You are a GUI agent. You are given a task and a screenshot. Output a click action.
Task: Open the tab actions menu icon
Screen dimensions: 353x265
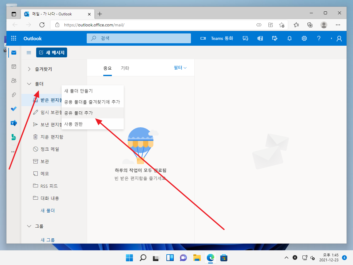click(14, 14)
